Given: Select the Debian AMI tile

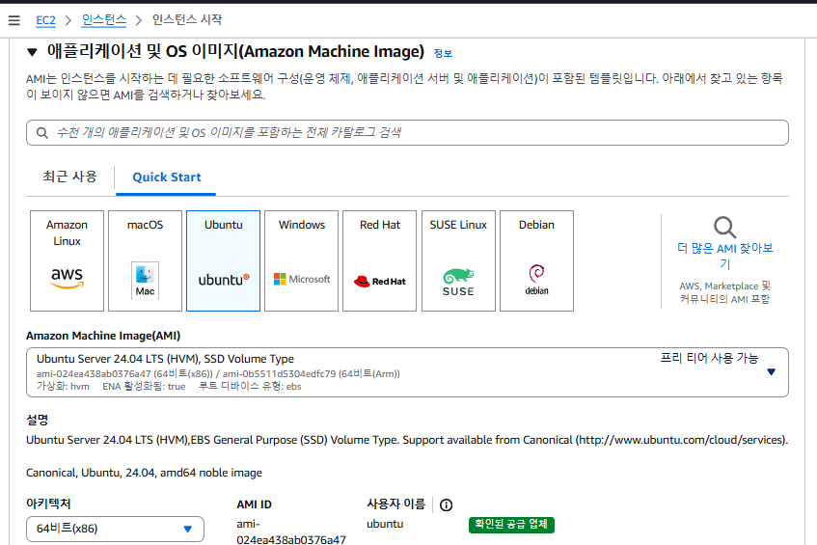Looking at the screenshot, I should pyautogui.click(x=536, y=260).
